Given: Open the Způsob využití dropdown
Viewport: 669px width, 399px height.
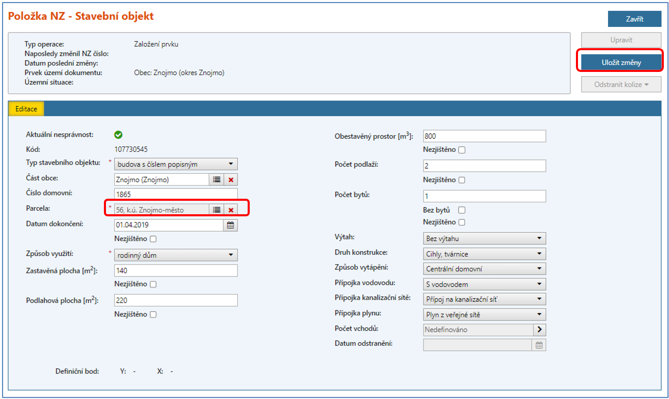Looking at the screenshot, I should click(x=175, y=255).
